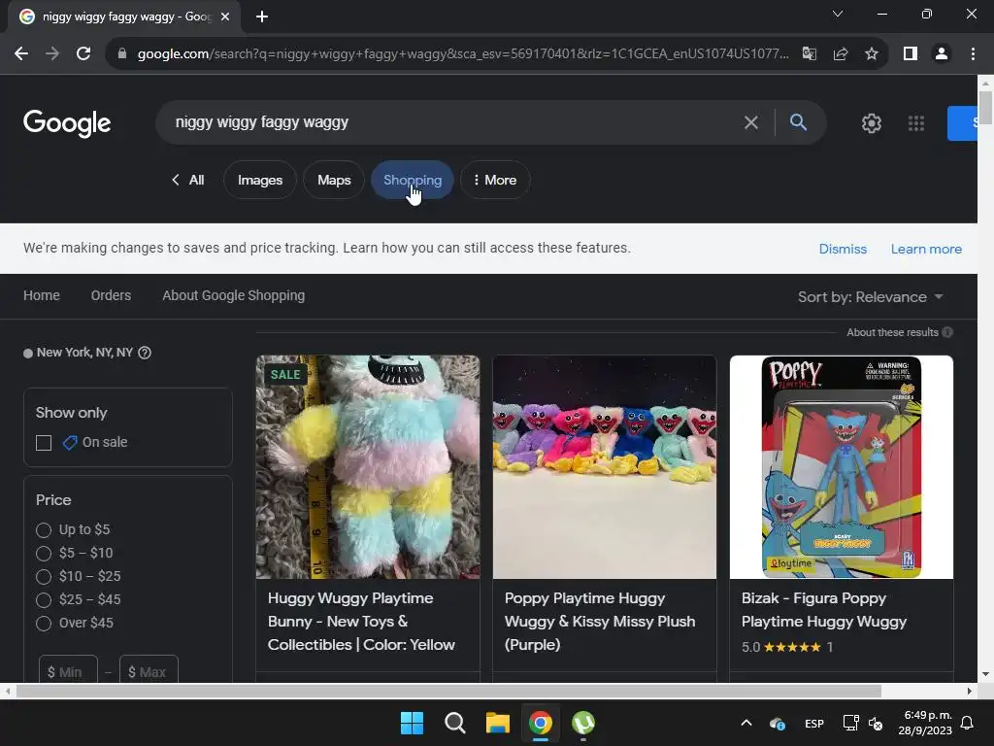994x746 pixels.
Task: Select the $25 – $45 price option
Action: [44, 599]
